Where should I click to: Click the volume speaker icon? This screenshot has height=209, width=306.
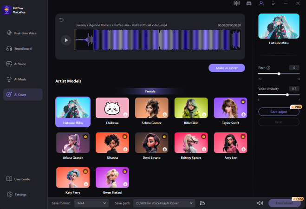point(260,203)
